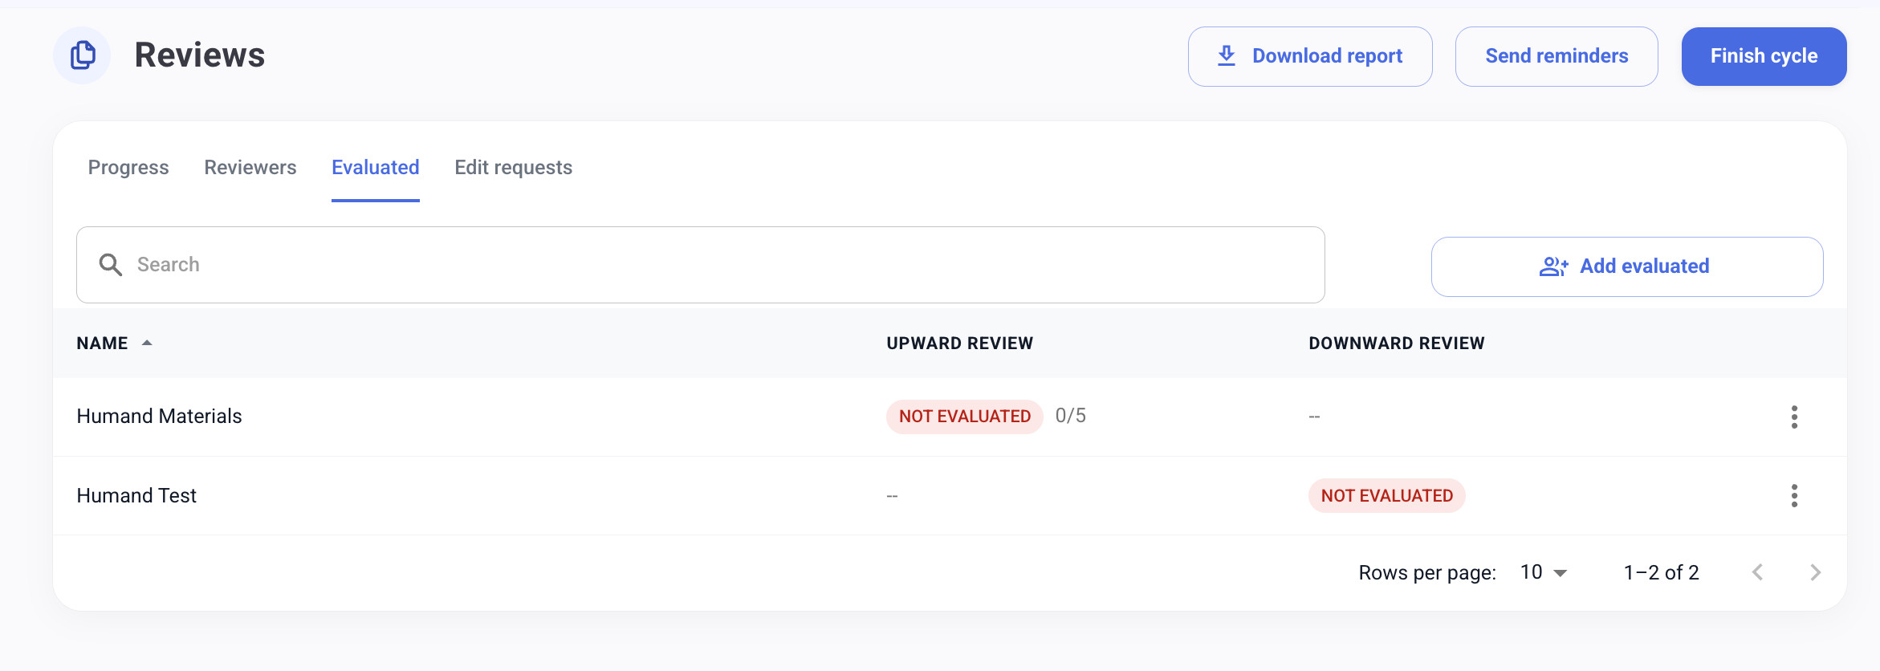Image resolution: width=1880 pixels, height=671 pixels.
Task: Open the Edit requests tab
Action: tap(513, 168)
